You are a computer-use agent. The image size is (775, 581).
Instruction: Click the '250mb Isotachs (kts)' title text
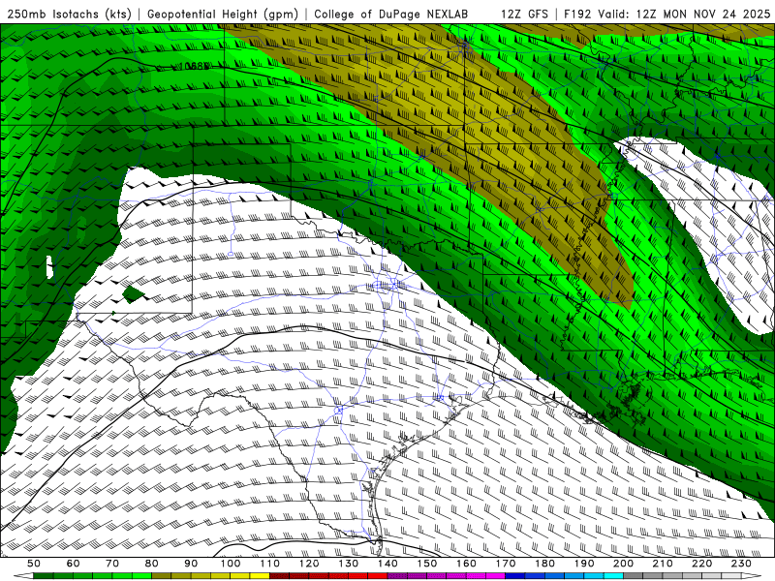coord(70,14)
